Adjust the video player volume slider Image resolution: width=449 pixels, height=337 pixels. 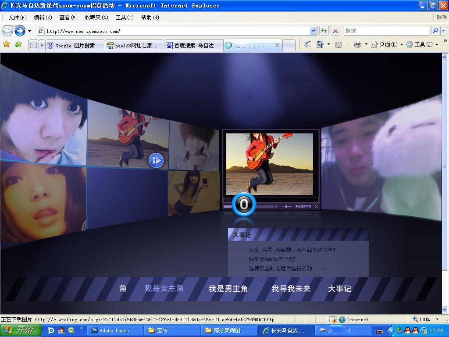286,206
